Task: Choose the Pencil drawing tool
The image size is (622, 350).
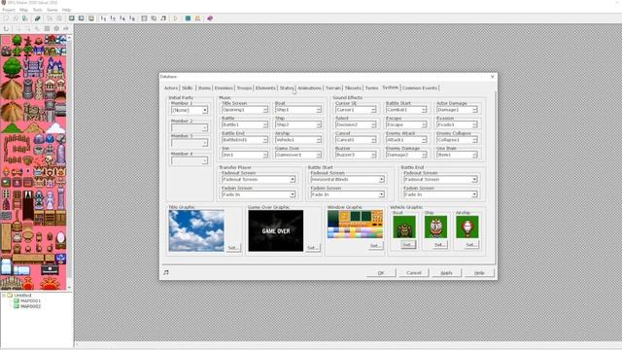Action: click(x=37, y=28)
